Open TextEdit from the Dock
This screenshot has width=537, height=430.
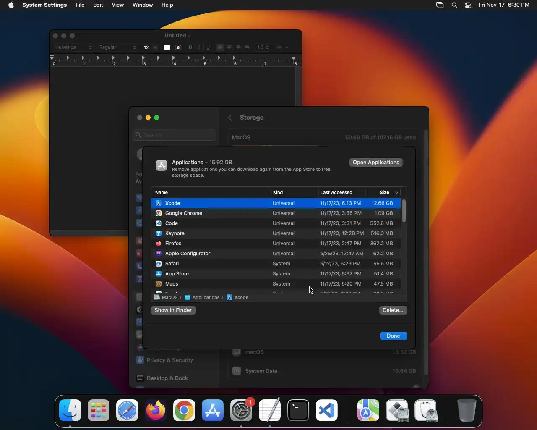click(x=270, y=410)
